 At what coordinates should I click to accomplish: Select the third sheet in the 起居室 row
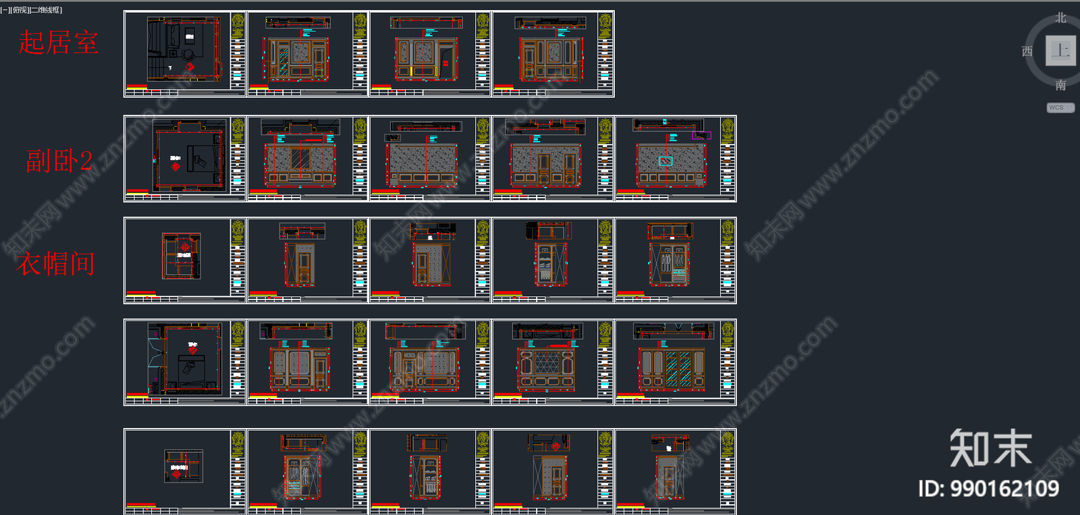tap(430, 54)
